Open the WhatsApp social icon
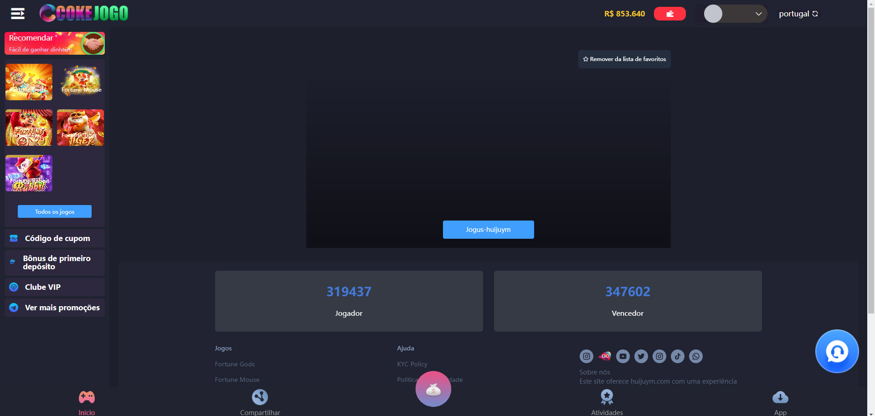875x416 pixels. (696, 356)
